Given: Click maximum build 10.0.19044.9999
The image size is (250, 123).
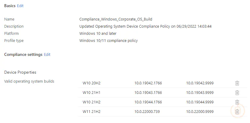Looking at the screenshot, I should (200, 102).
